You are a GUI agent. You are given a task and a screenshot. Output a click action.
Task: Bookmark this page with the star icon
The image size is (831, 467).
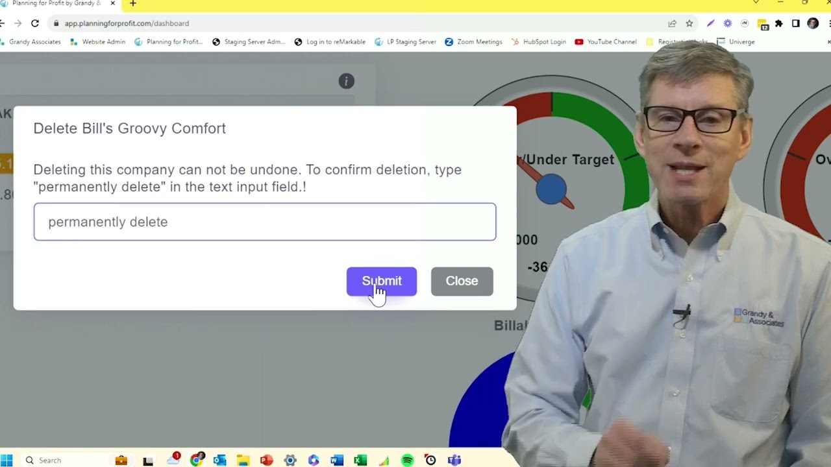click(689, 23)
